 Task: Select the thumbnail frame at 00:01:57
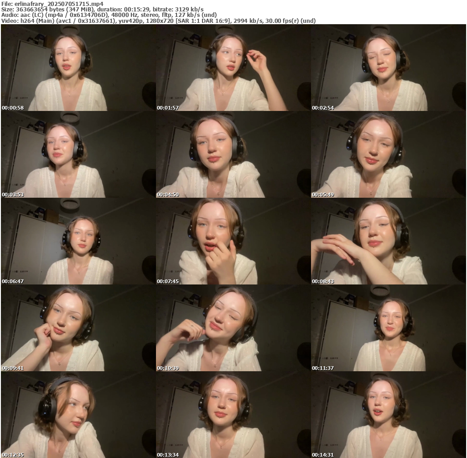[233, 68]
